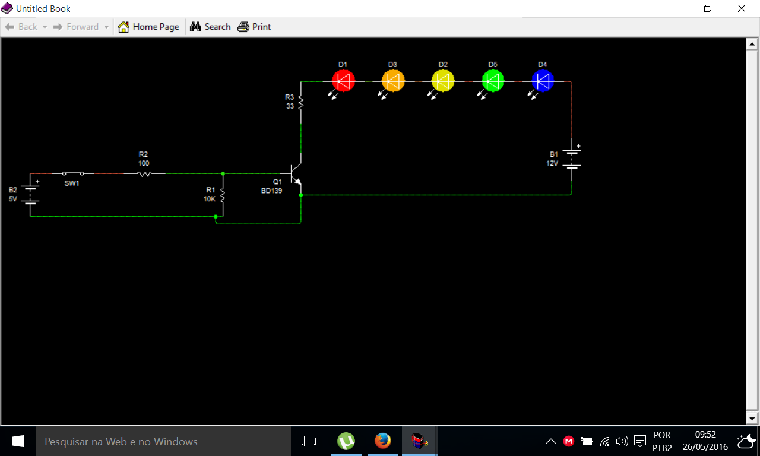Toggle switch SW1 in circuit
Image resolution: width=760 pixels, height=456 pixels.
click(72, 173)
